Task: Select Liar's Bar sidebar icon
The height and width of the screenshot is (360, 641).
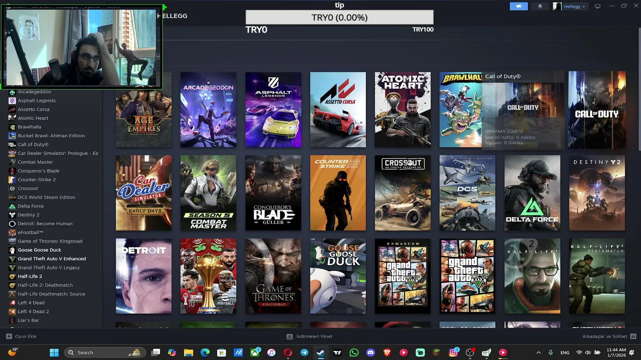Action: [x=12, y=320]
